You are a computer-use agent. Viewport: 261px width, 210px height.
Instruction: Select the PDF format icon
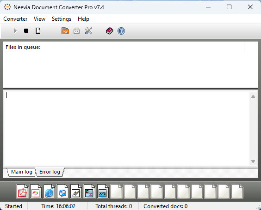[22, 192]
